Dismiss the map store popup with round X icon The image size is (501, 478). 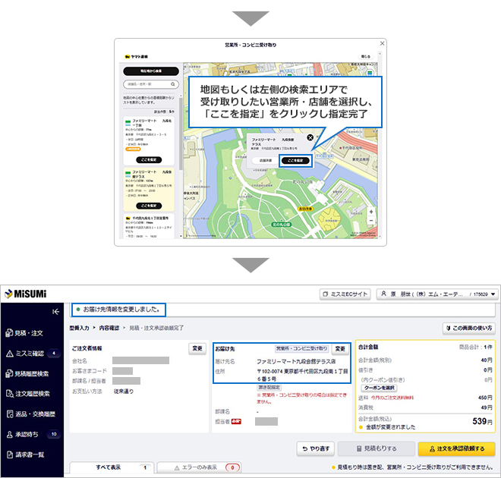point(310,137)
